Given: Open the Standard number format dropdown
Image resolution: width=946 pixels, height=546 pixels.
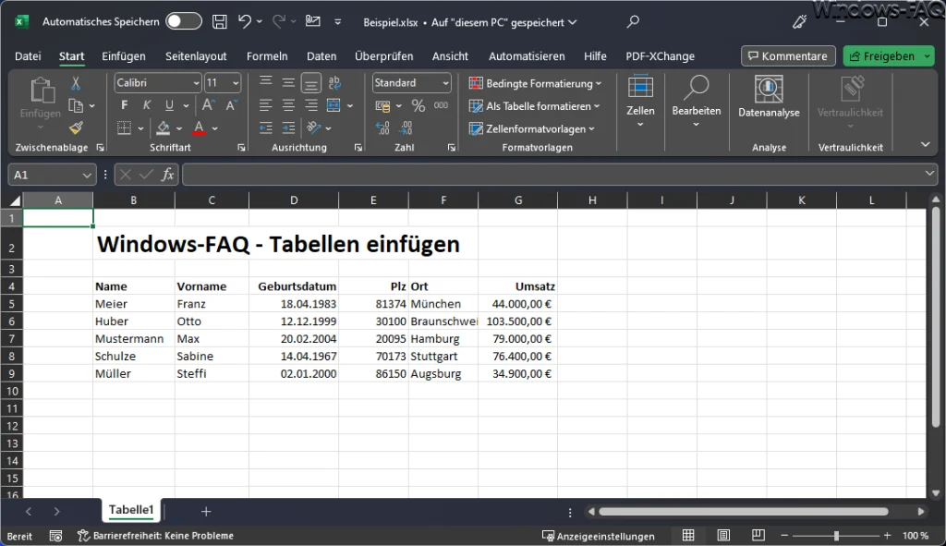Looking at the screenshot, I should click(x=445, y=83).
